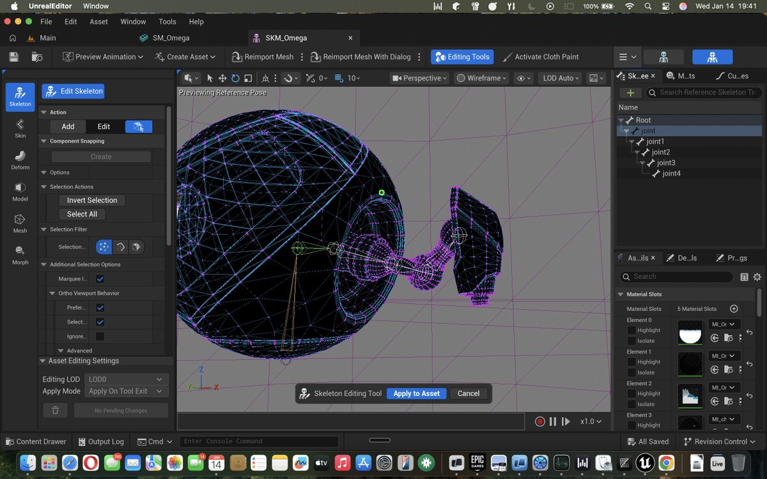Viewport: 767px width, 479px height.
Task: Open the Preview Animation dropdown
Action: [x=104, y=57]
